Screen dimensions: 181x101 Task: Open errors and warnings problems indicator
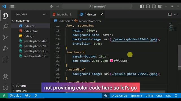coord(16,96)
